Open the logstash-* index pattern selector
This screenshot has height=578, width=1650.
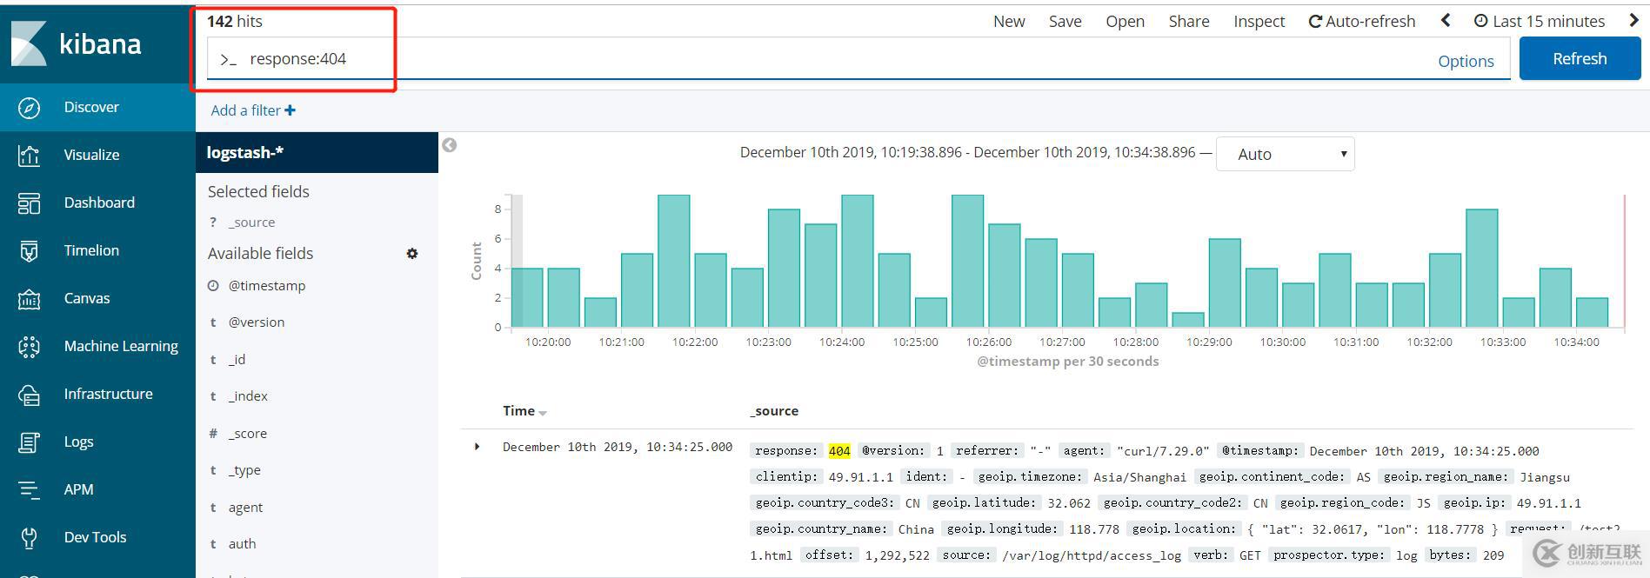pos(317,153)
